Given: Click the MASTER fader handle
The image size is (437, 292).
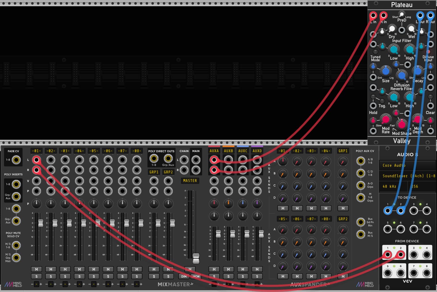Looking at the screenshot, I should pos(196,258).
